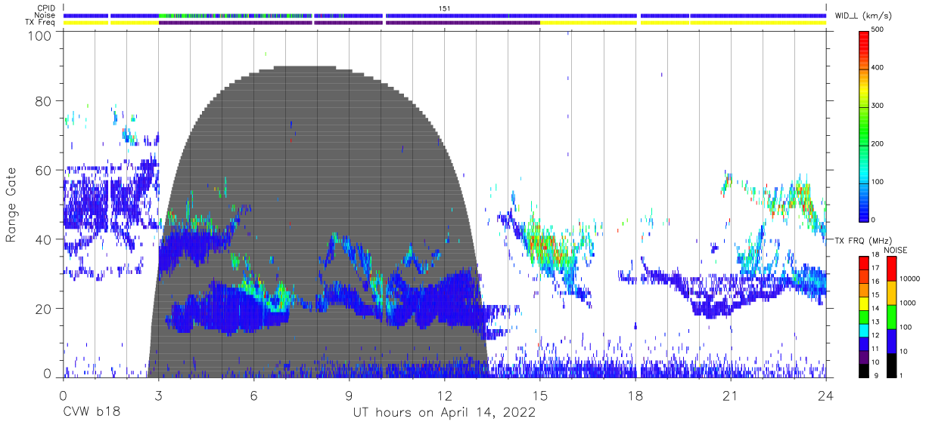Click the CPID value '151'
Image resolution: width=929 pixels, height=428 pixels.
tap(445, 8)
